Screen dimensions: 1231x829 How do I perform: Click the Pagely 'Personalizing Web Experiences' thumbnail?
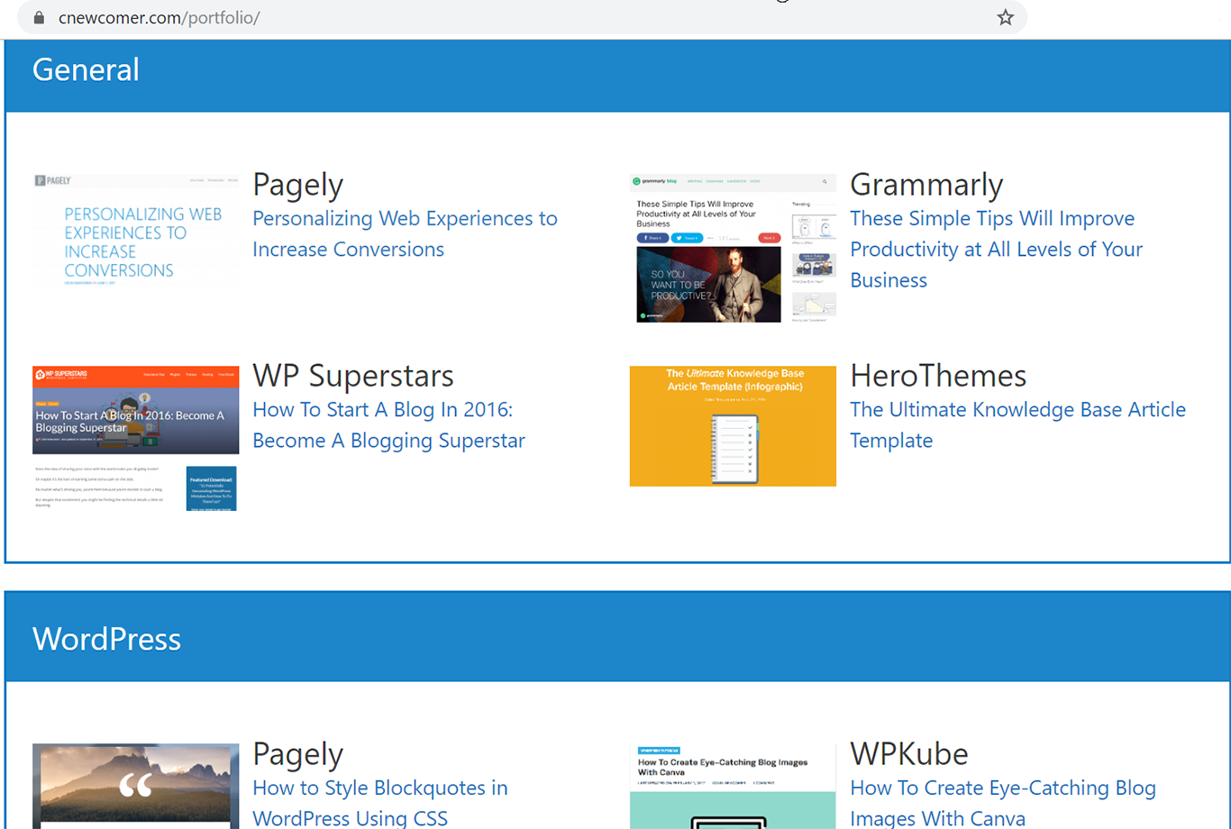(x=136, y=232)
